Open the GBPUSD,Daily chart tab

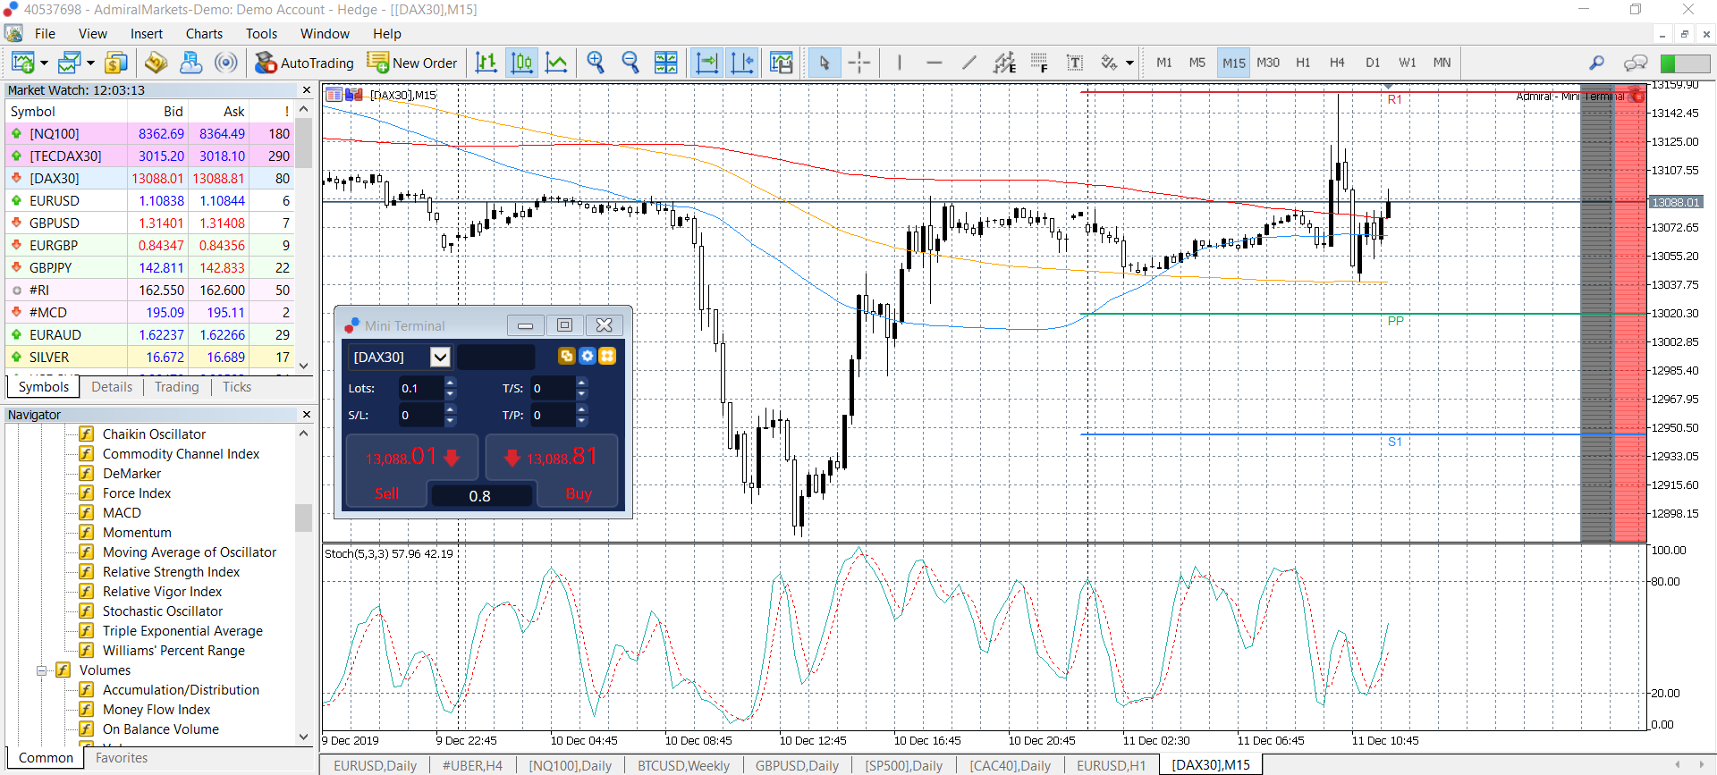point(797,765)
